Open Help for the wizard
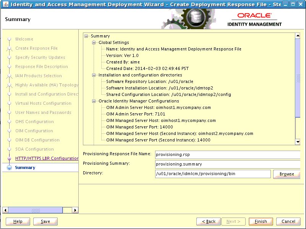Viewport: 306px width, 229px height. coord(18,221)
